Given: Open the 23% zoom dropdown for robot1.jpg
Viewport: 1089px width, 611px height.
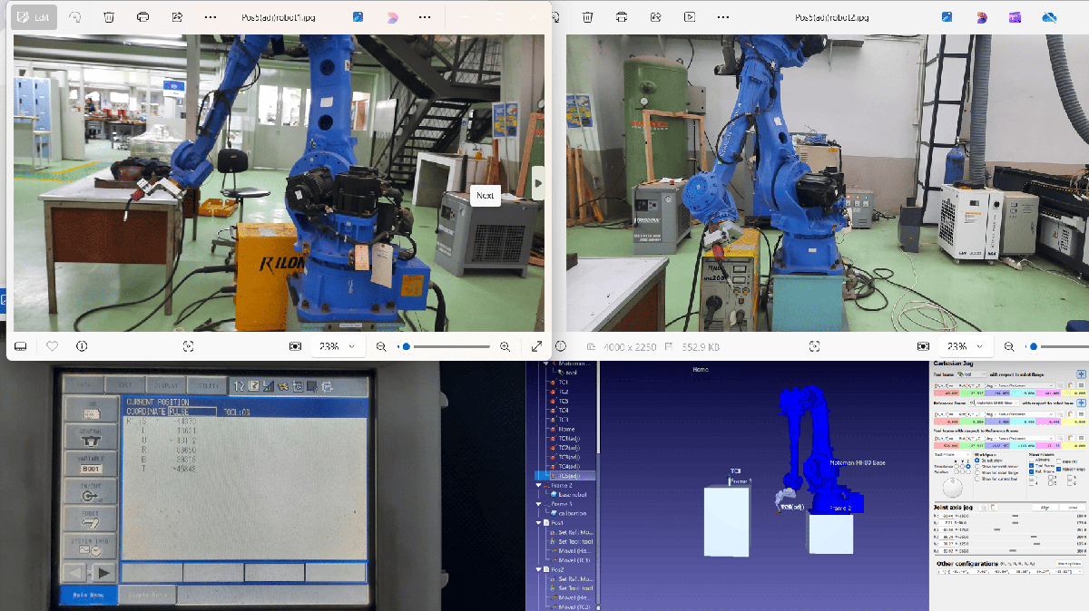Looking at the screenshot, I should (x=335, y=346).
